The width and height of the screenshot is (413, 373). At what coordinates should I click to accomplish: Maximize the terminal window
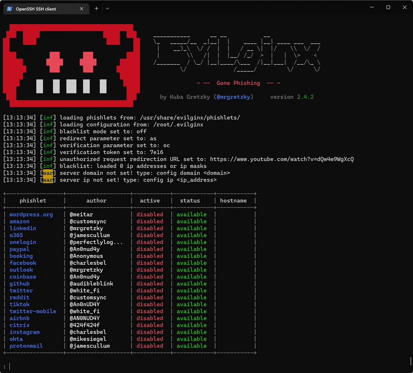coord(388,7)
